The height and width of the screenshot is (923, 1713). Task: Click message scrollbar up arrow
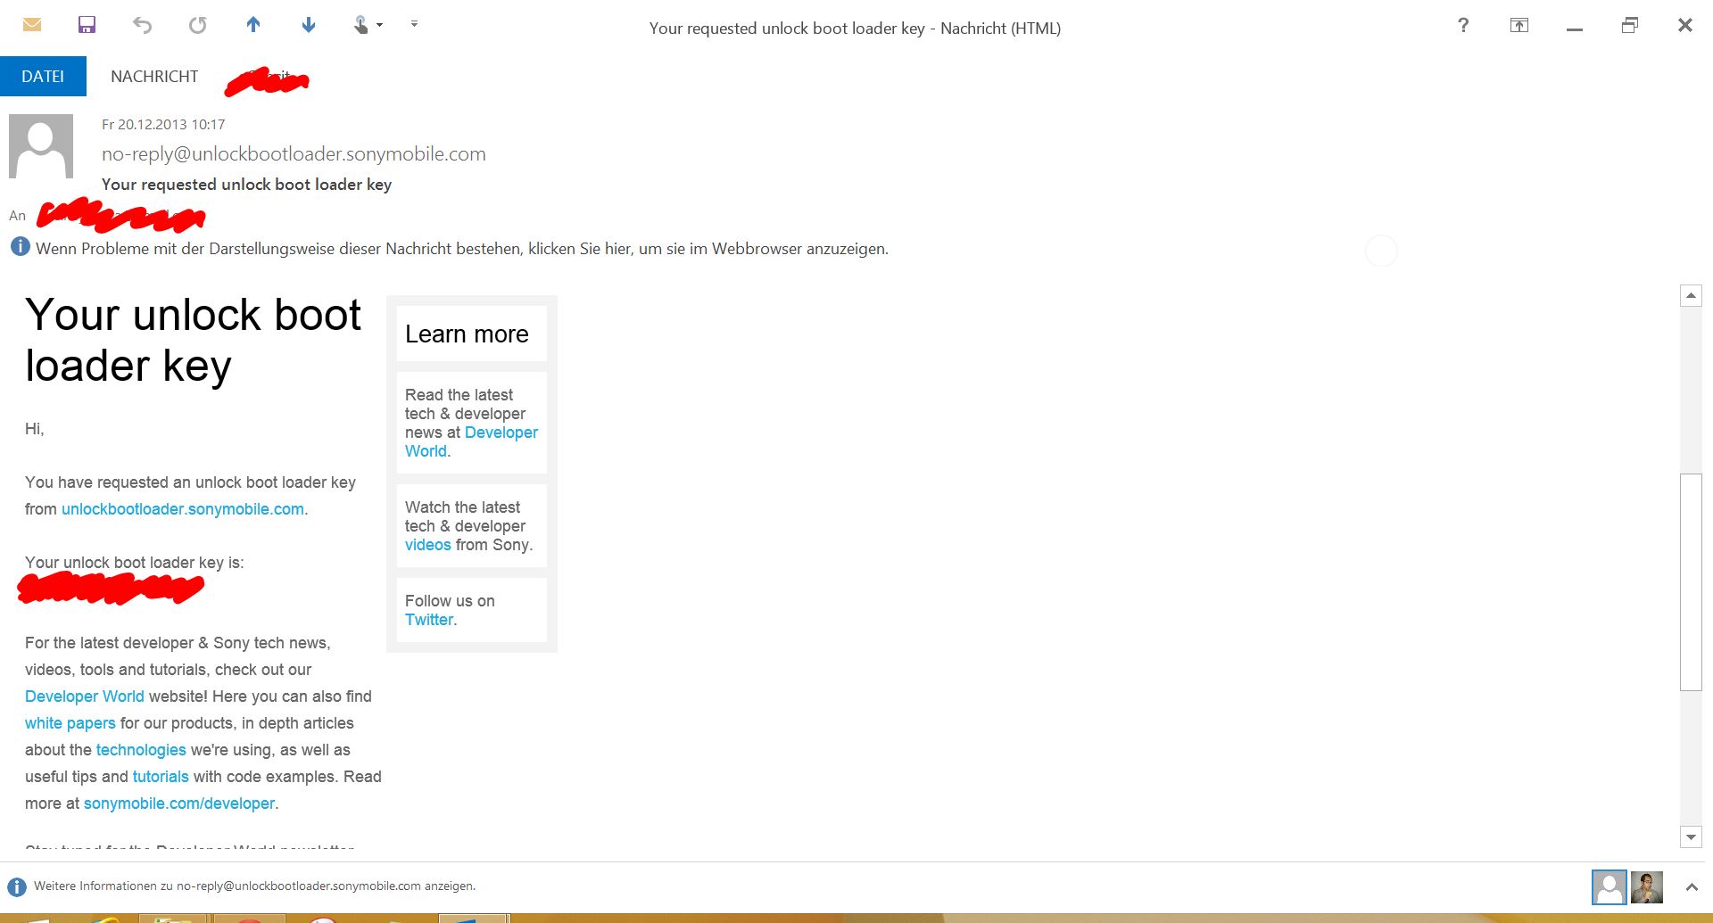point(1691,295)
